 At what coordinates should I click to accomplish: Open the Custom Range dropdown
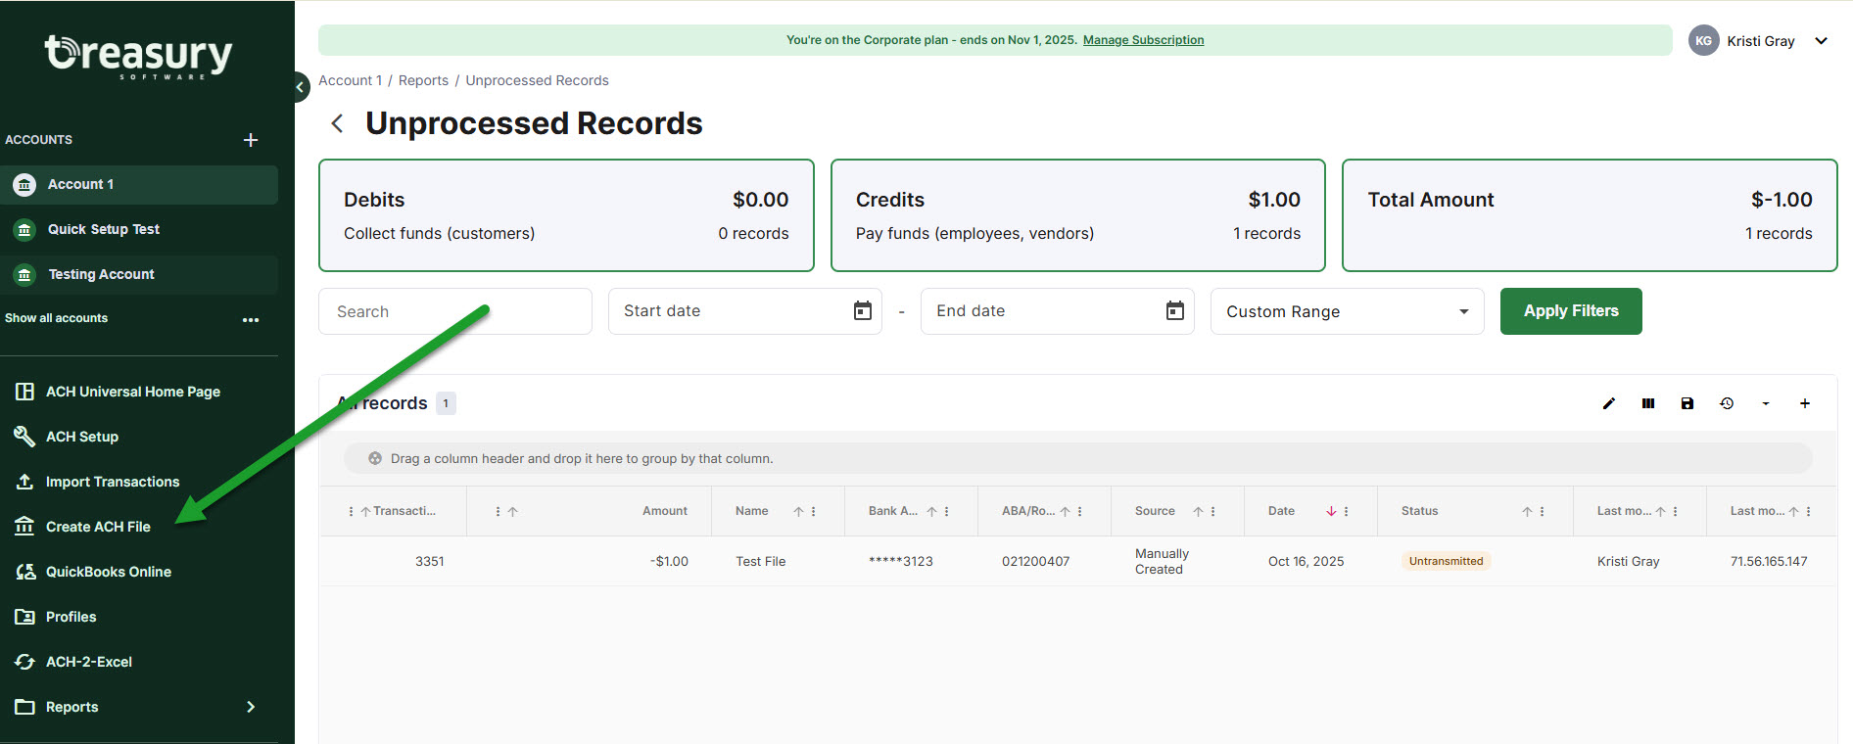coord(1348,311)
